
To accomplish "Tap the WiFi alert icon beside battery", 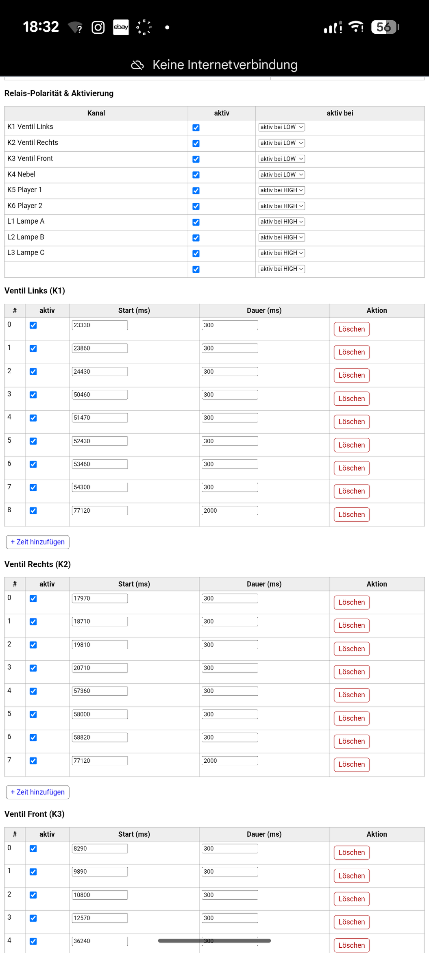I will [x=356, y=27].
